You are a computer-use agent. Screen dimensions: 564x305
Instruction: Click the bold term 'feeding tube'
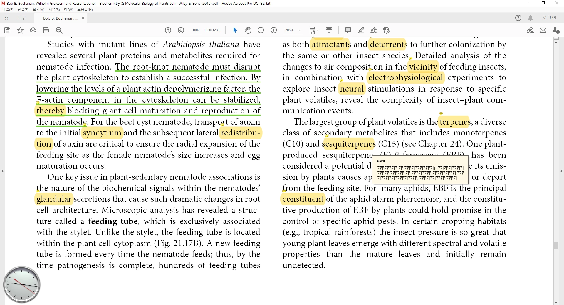tap(113, 221)
